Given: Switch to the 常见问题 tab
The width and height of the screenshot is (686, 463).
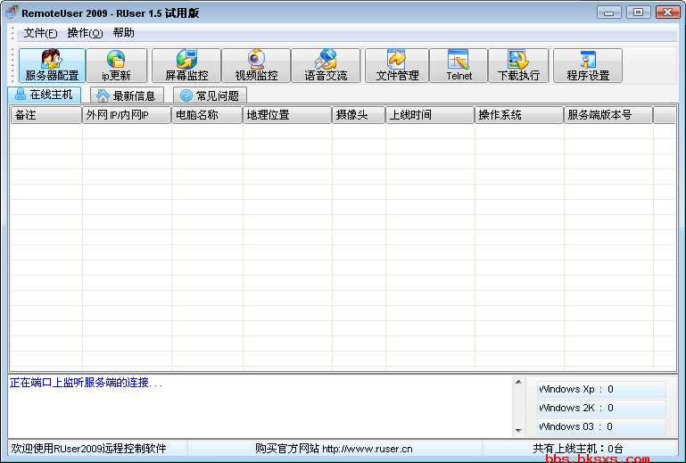Looking at the screenshot, I should [210, 95].
